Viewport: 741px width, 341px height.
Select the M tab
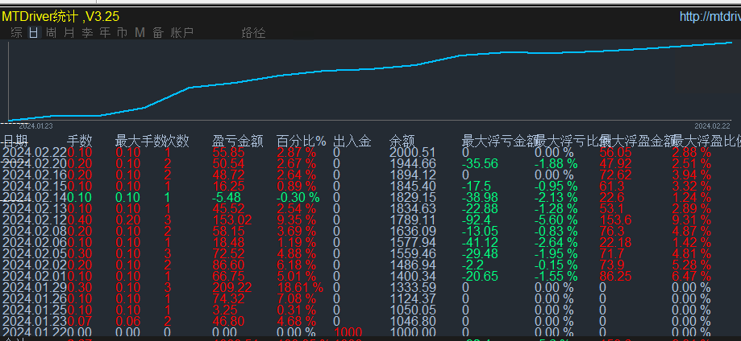(139, 32)
